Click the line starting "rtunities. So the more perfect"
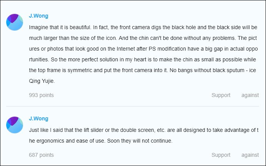Screen dimensions: 266x166 tap(143, 59)
